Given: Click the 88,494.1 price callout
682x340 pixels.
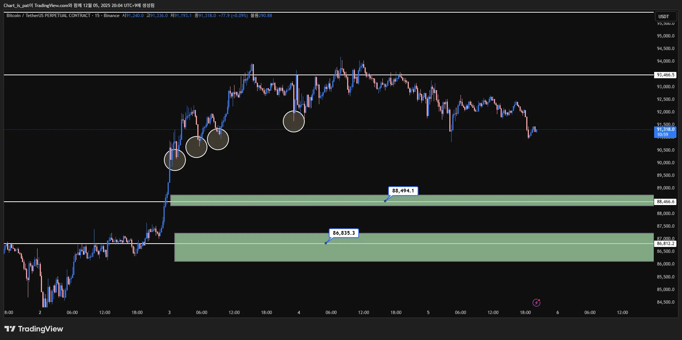Looking at the screenshot, I should [403, 191].
